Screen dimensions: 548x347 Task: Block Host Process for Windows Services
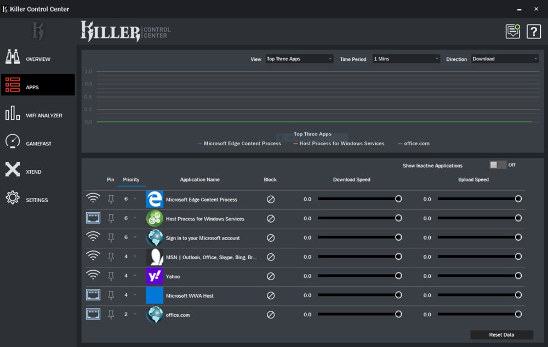270,219
